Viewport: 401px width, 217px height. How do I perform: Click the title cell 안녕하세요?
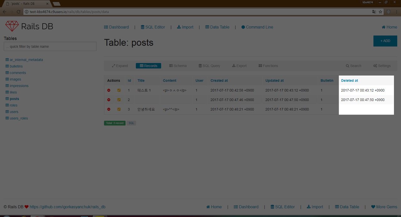click(x=146, y=109)
